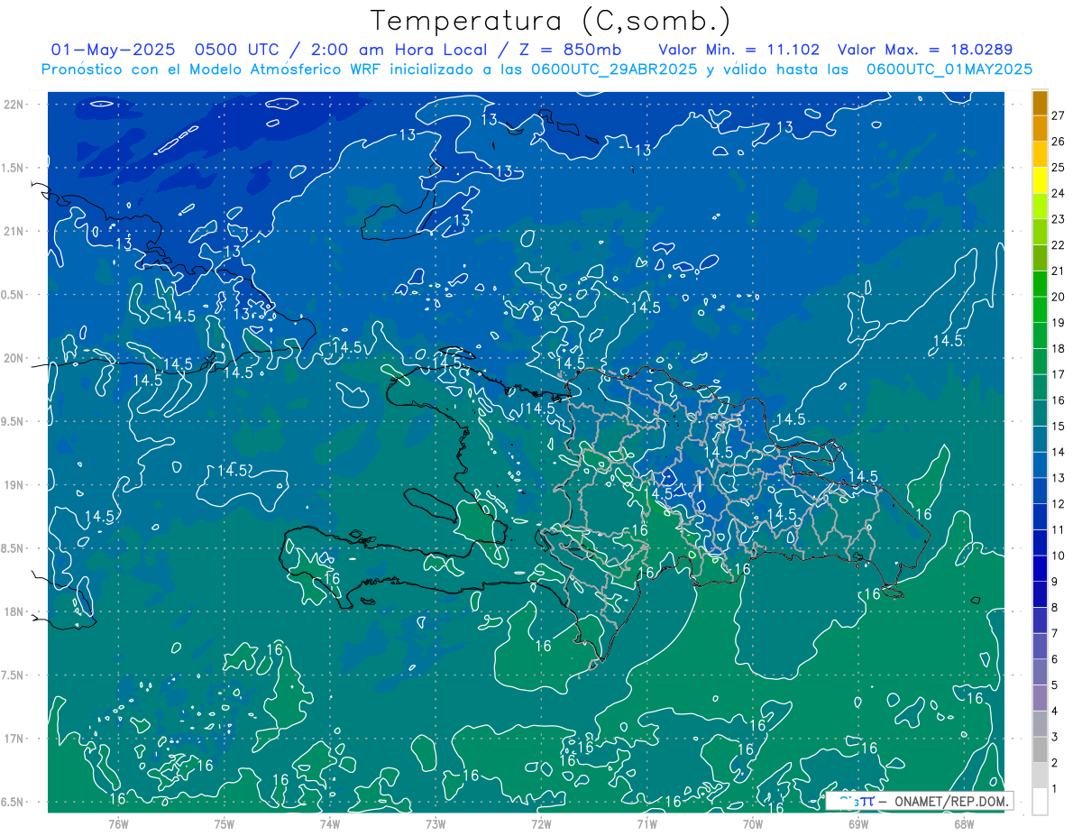Click the brown swatch atop the color scale
Image resolution: width=1082 pixels, height=836 pixels.
click(1040, 103)
